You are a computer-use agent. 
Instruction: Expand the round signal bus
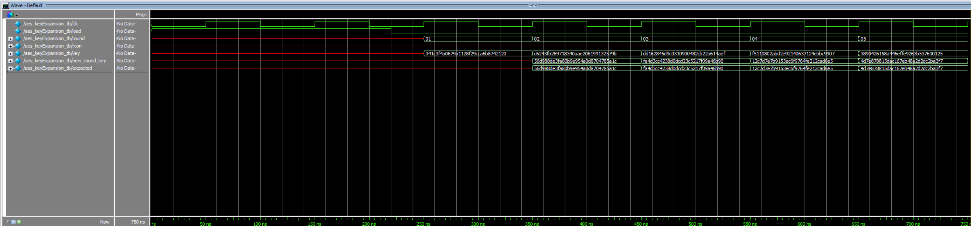(x=10, y=39)
